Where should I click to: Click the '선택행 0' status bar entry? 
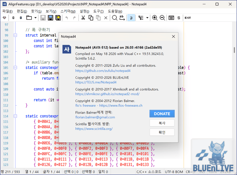88,172
